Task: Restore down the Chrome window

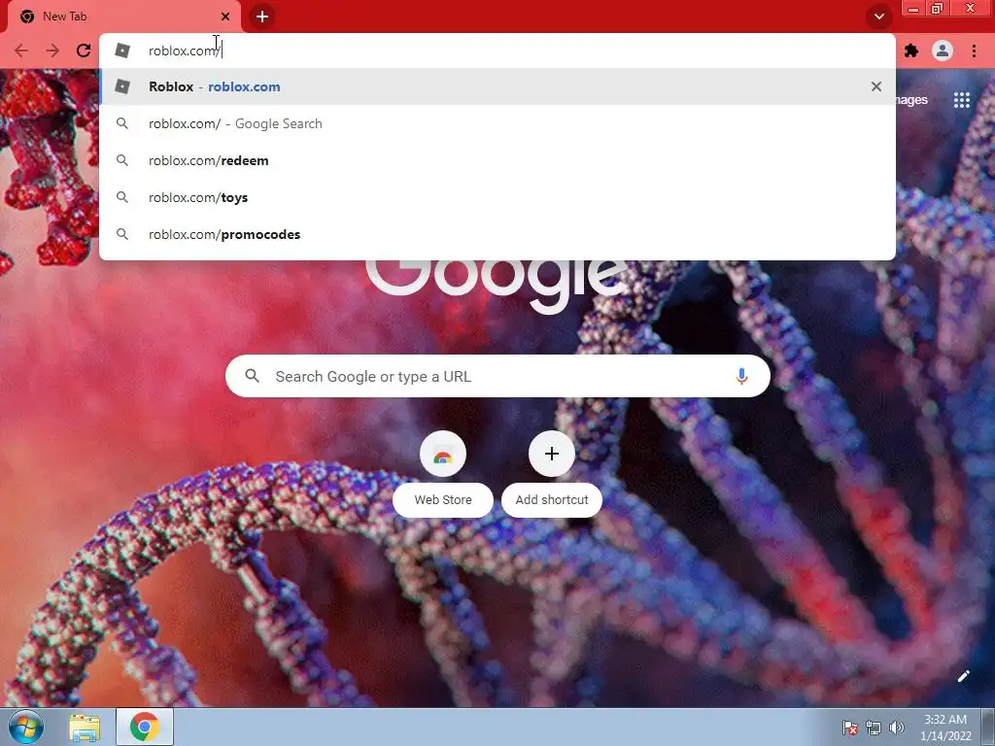Action: 937,9
